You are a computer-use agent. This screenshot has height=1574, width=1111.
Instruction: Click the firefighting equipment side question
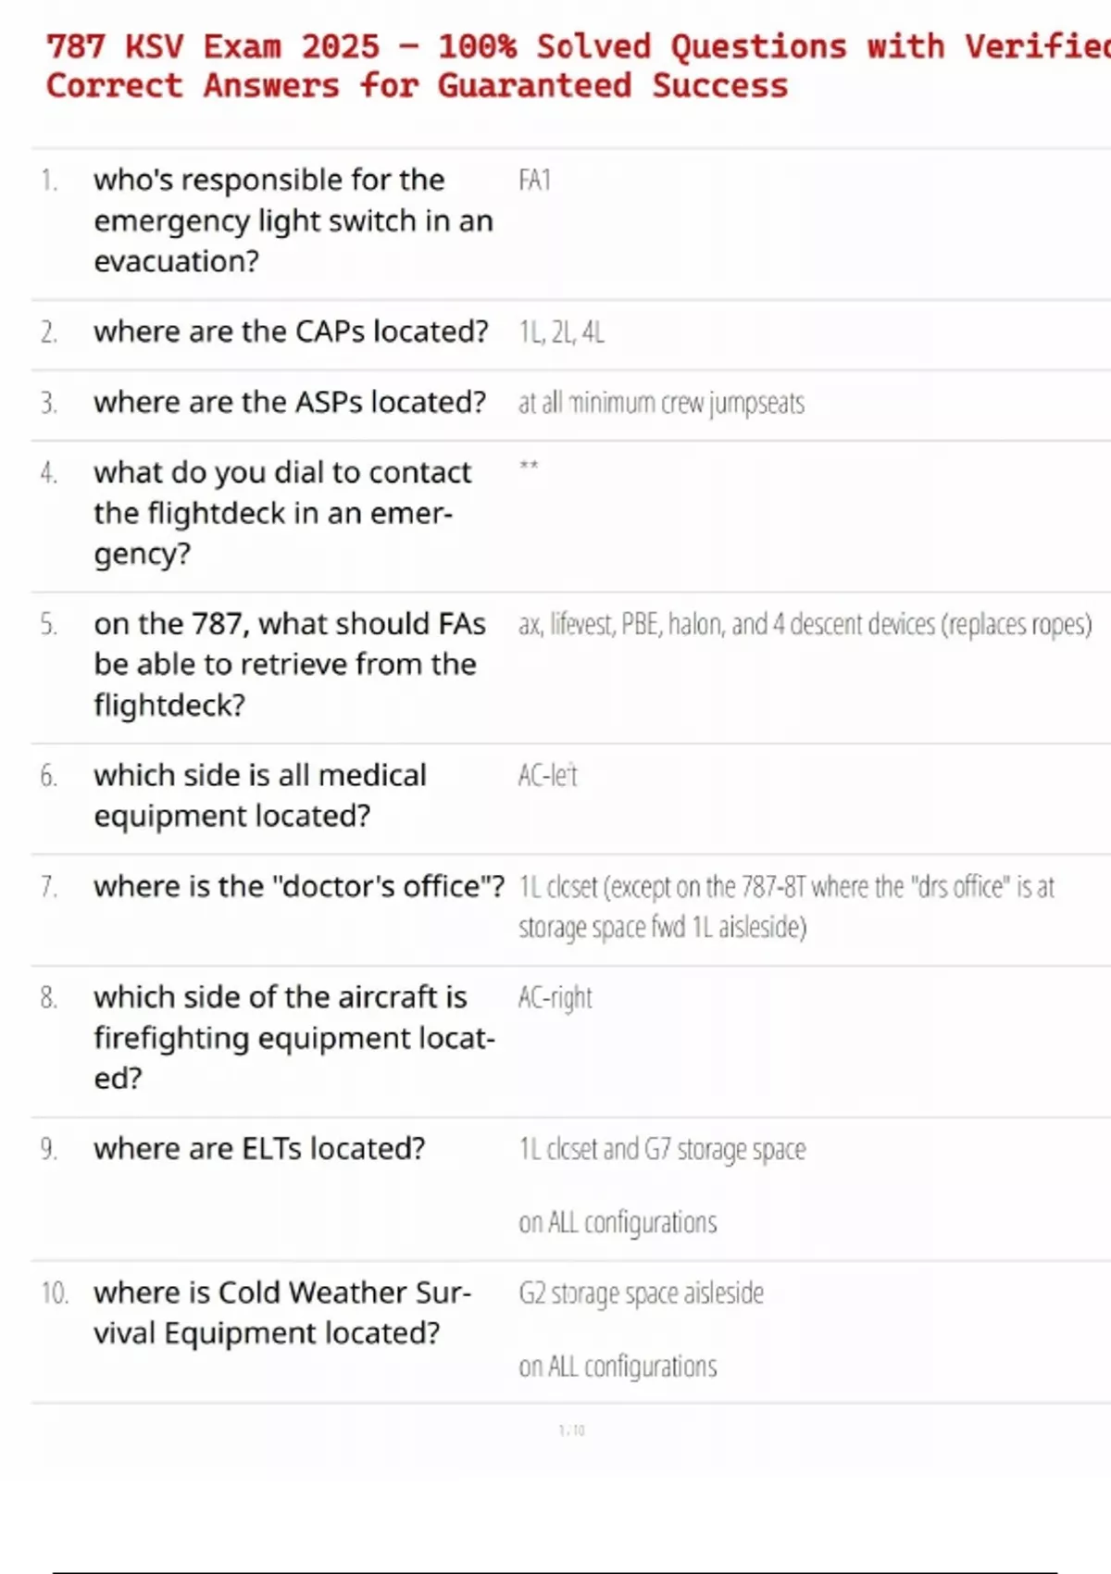293,1037
